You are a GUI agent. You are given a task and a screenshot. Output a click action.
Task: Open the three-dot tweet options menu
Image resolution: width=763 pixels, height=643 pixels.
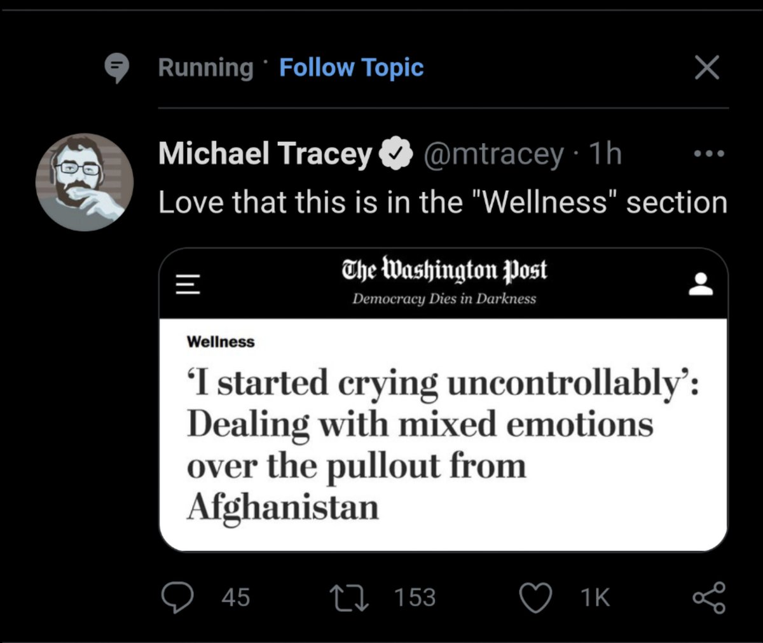pos(709,154)
